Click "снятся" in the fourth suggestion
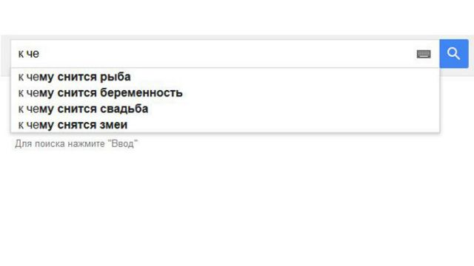474x266 pixels. tap(77, 125)
